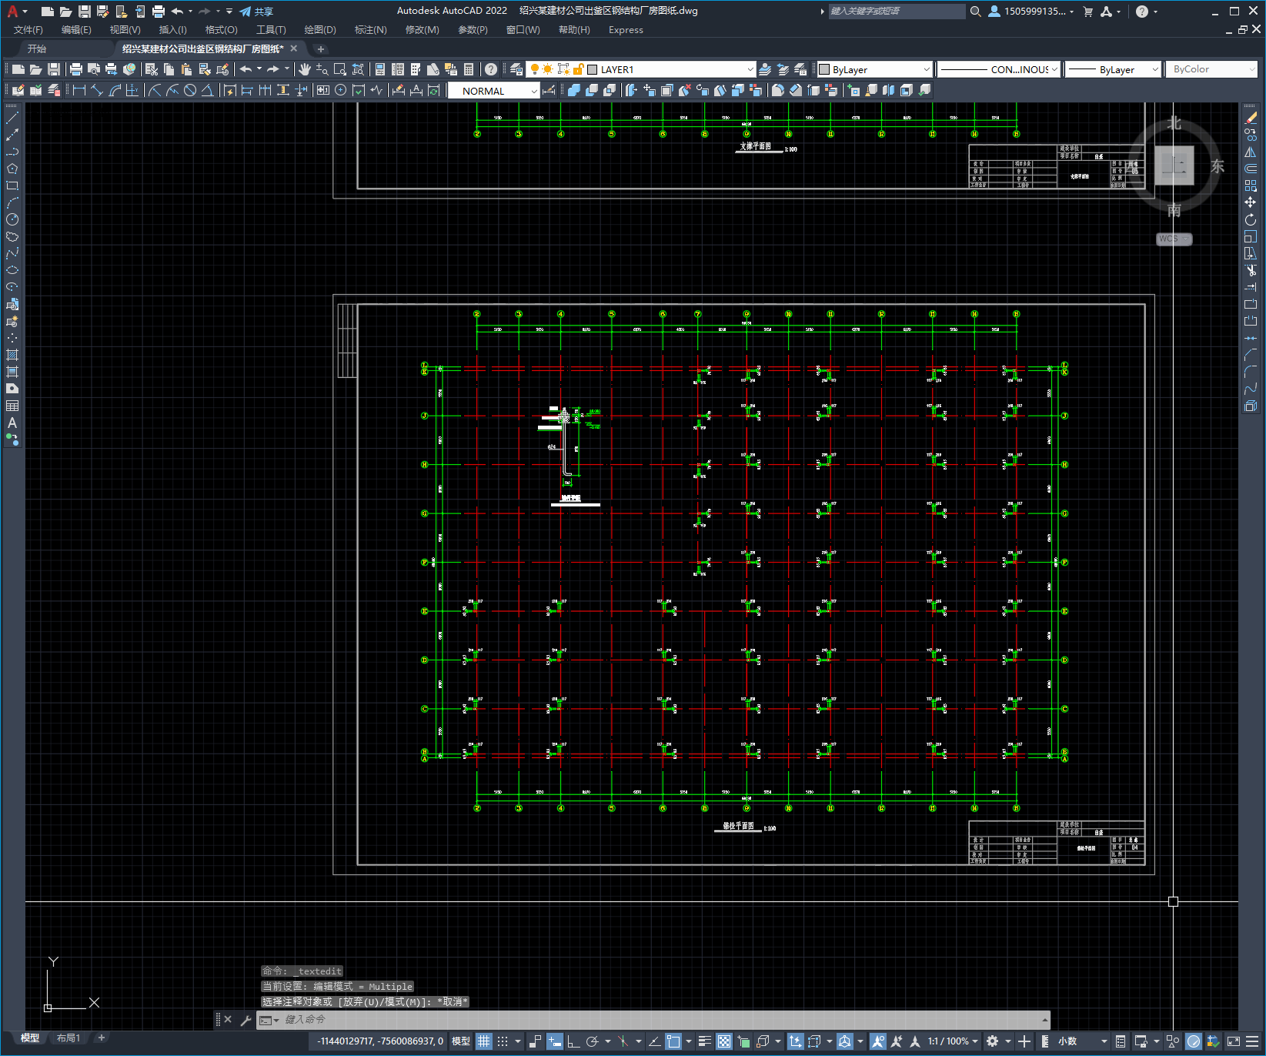
Task: Select the Angular dimension tool
Action: coord(207,90)
